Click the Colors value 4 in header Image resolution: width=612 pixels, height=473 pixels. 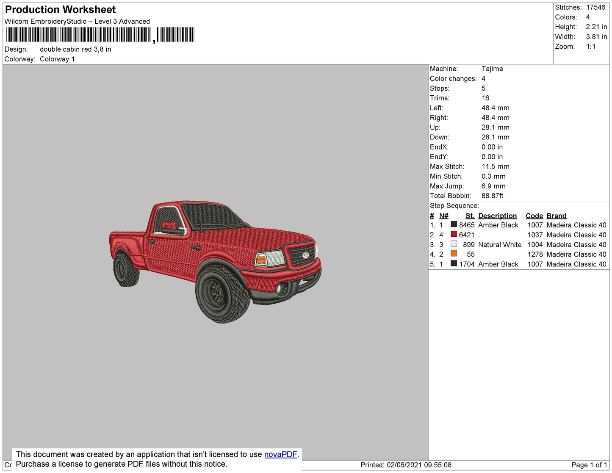pyautogui.click(x=588, y=17)
